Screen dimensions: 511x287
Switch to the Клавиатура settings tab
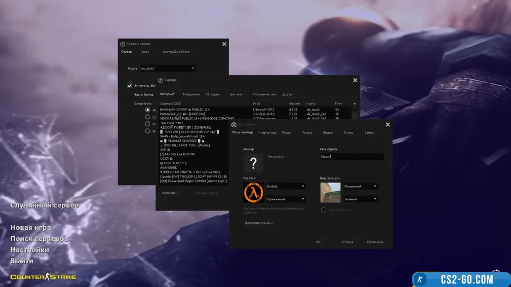coord(267,133)
